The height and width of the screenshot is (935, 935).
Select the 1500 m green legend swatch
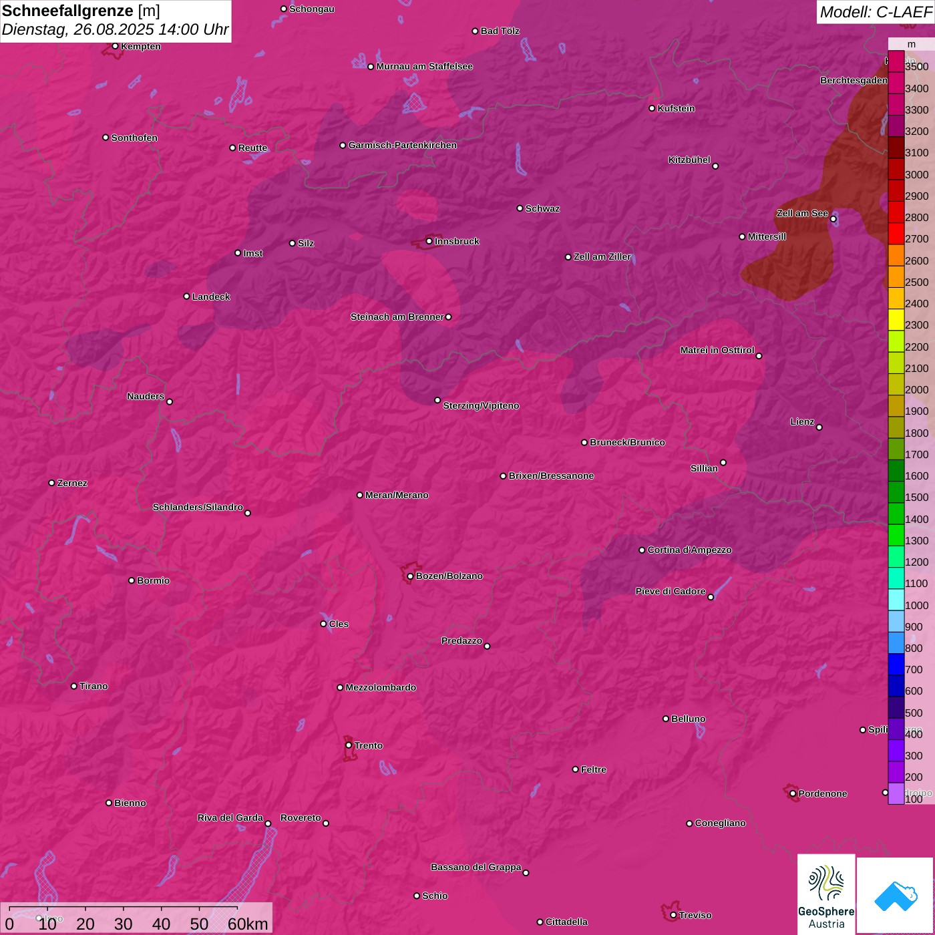(896, 492)
